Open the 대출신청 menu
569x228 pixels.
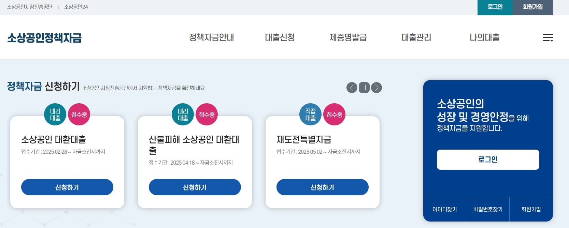tap(280, 37)
